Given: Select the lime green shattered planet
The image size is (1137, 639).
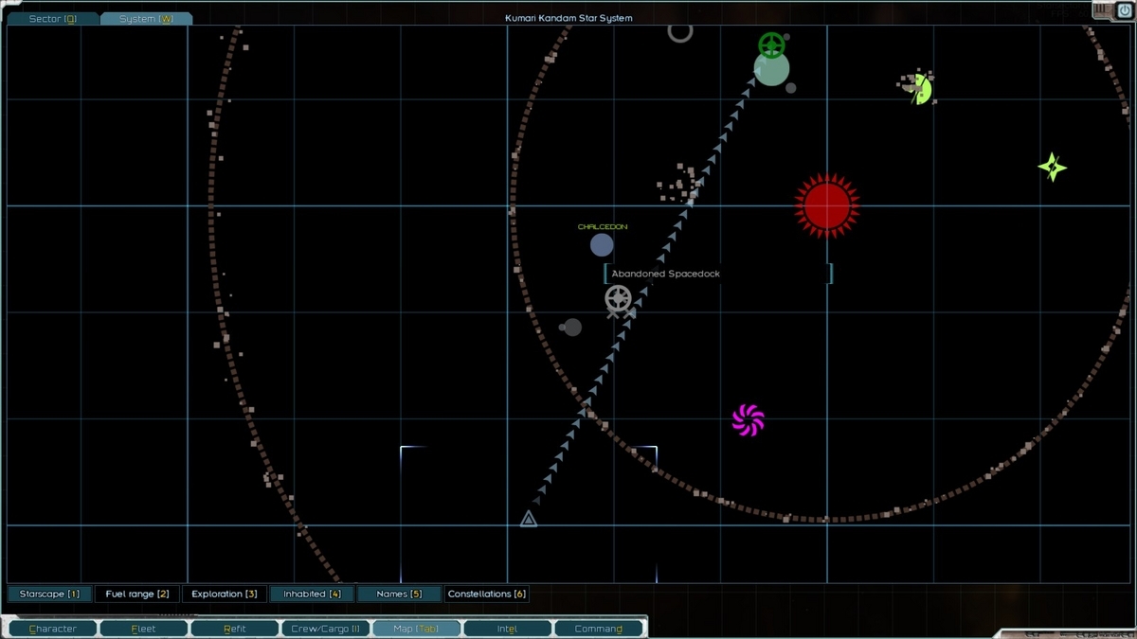Looking at the screenshot, I should pyautogui.click(x=918, y=90).
